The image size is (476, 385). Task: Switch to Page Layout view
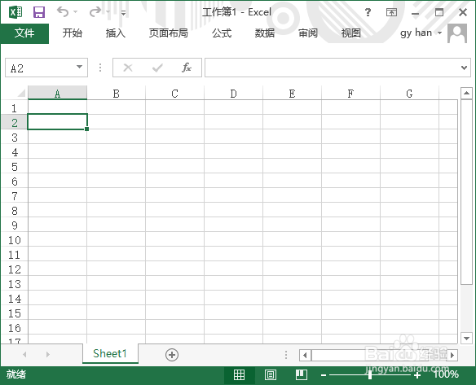270,375
